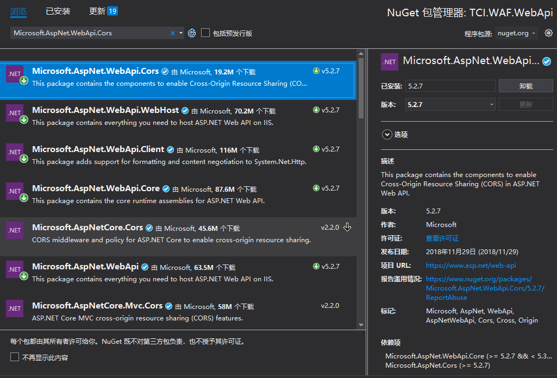
Task: Open the 版本 5.2.7 dropdown
Action: click(491, 104)
